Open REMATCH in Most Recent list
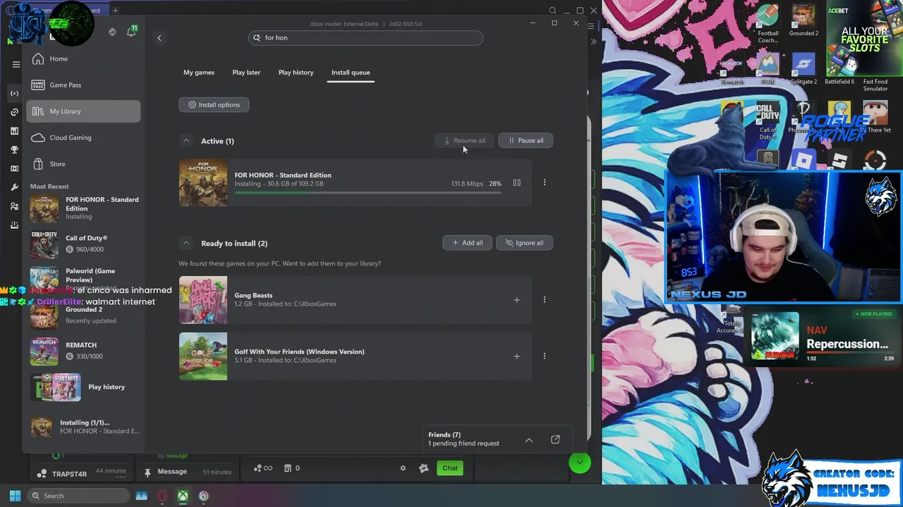 (83, 351)
